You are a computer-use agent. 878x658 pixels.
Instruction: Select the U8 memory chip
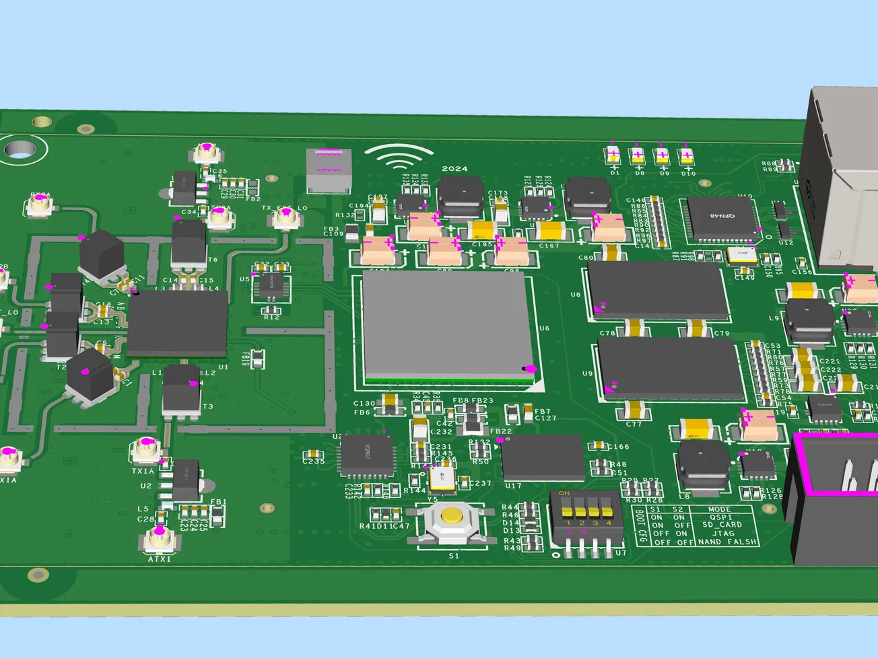coord(658,291)
